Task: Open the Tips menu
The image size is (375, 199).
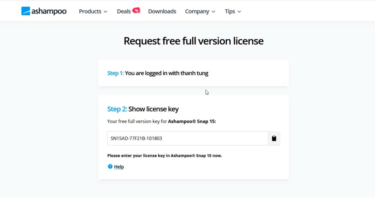Action: (x=230, y=11)
